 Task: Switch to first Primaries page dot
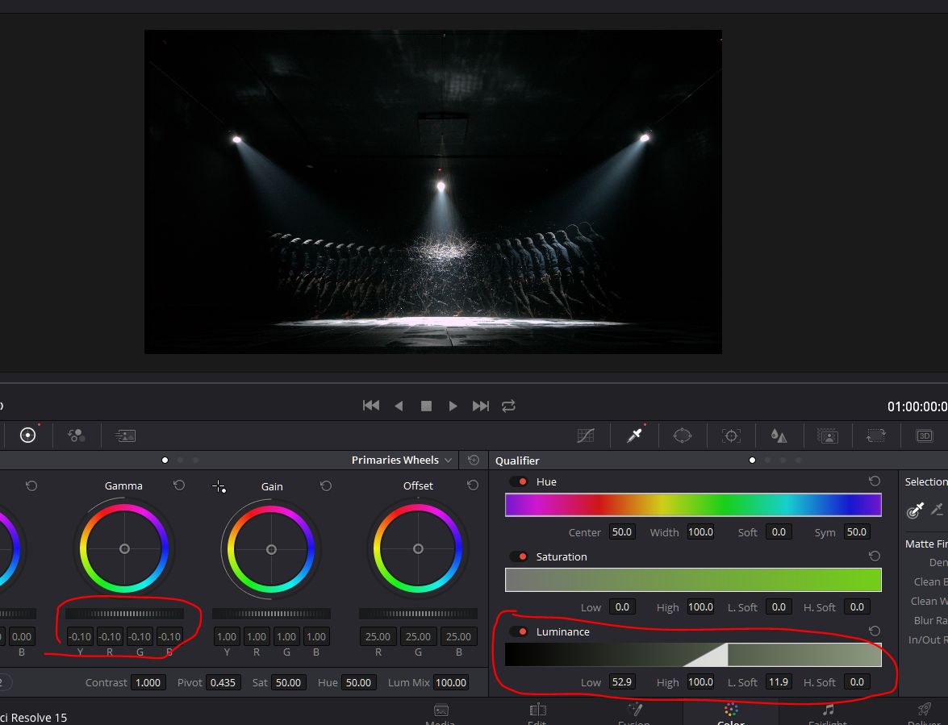[x=165, y=460]
